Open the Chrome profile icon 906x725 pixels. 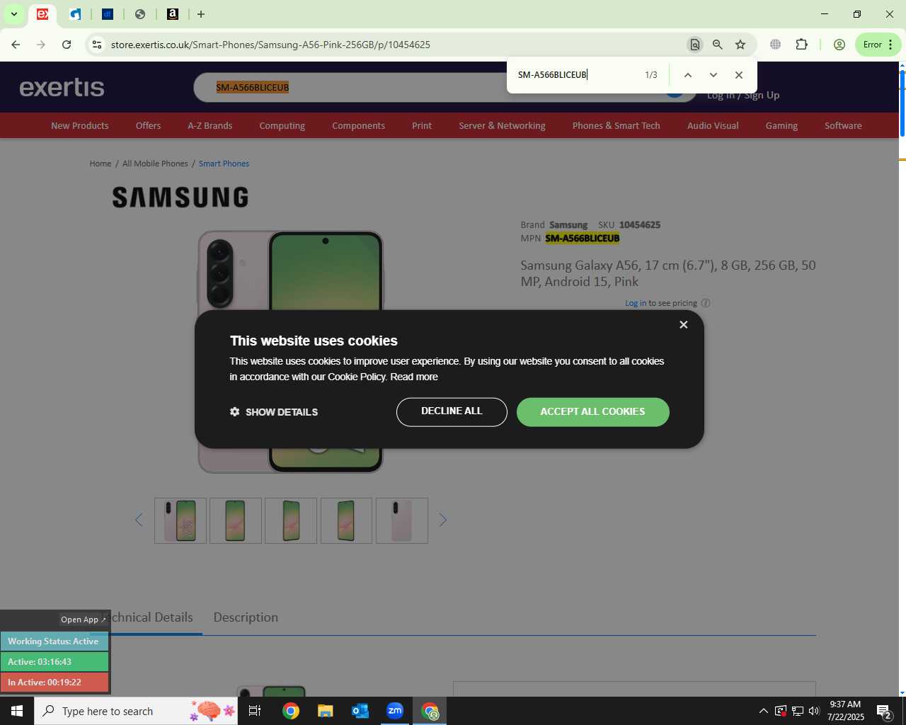(x=839, y=45)
